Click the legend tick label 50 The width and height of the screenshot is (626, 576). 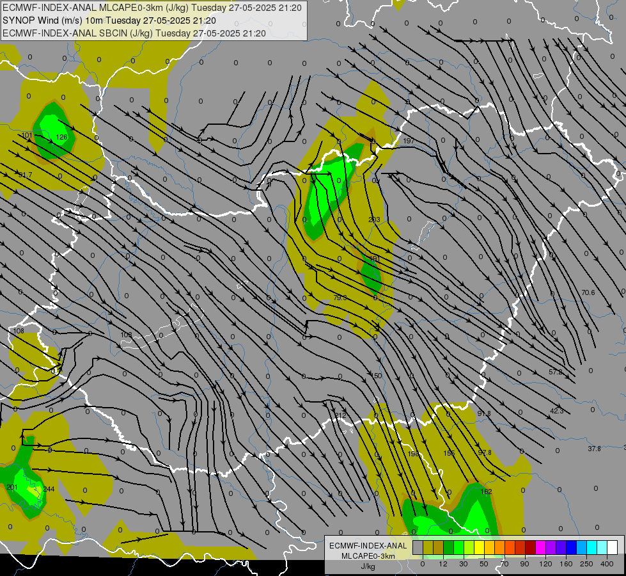(484, 564)
